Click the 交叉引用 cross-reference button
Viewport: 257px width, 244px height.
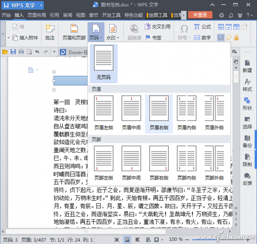click(158, 27)
